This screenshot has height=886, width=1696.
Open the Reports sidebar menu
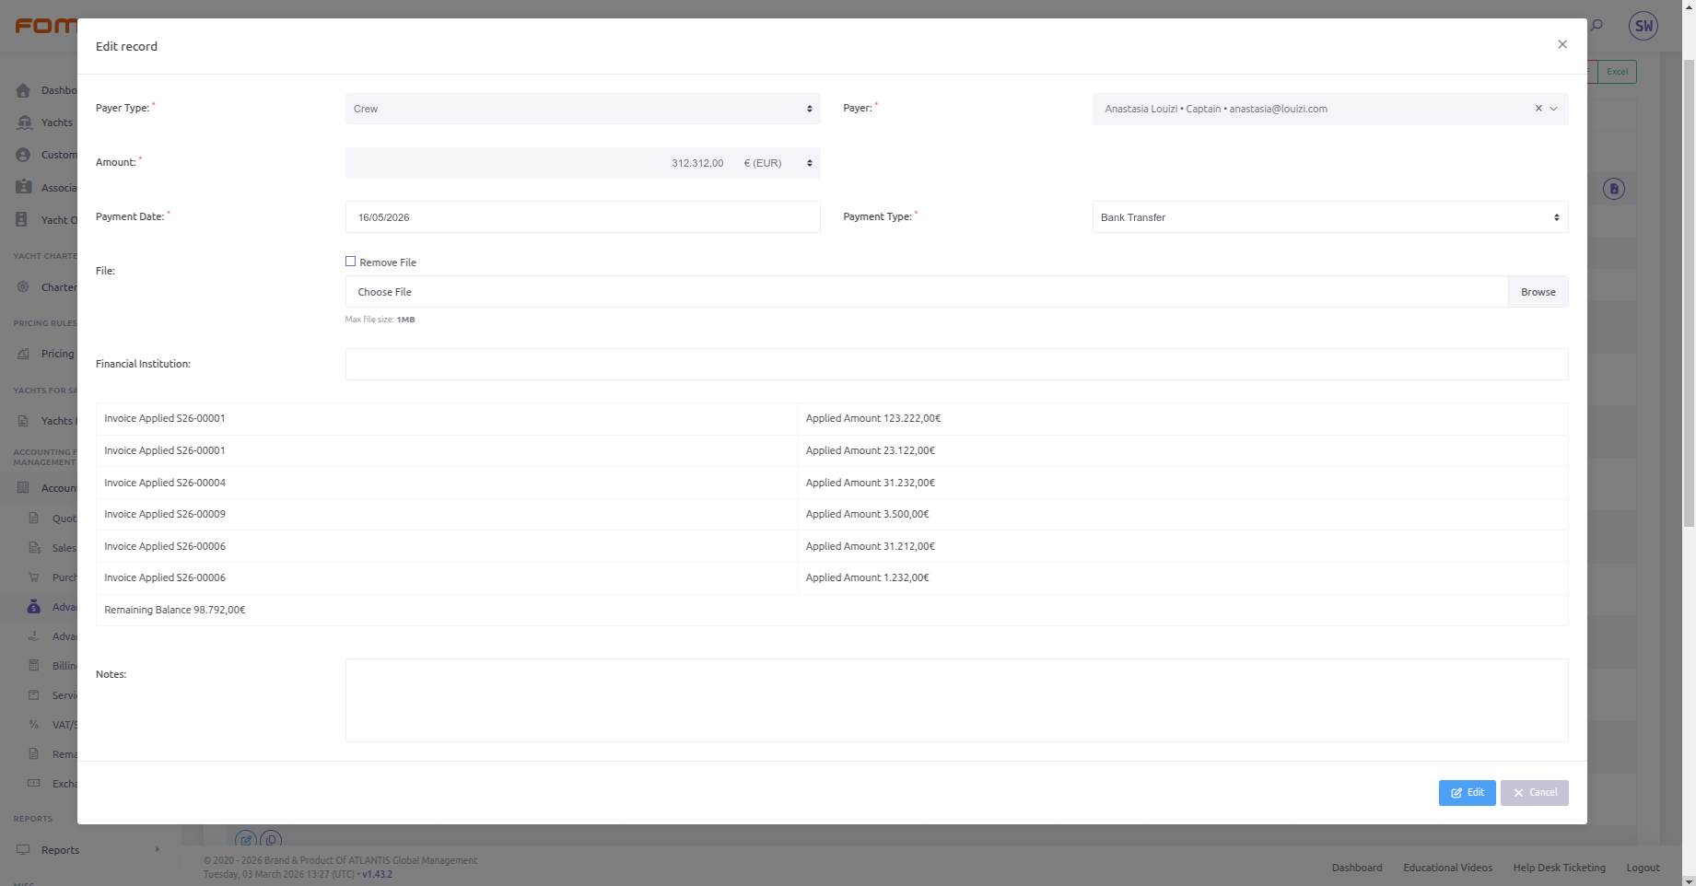point(90,850)
